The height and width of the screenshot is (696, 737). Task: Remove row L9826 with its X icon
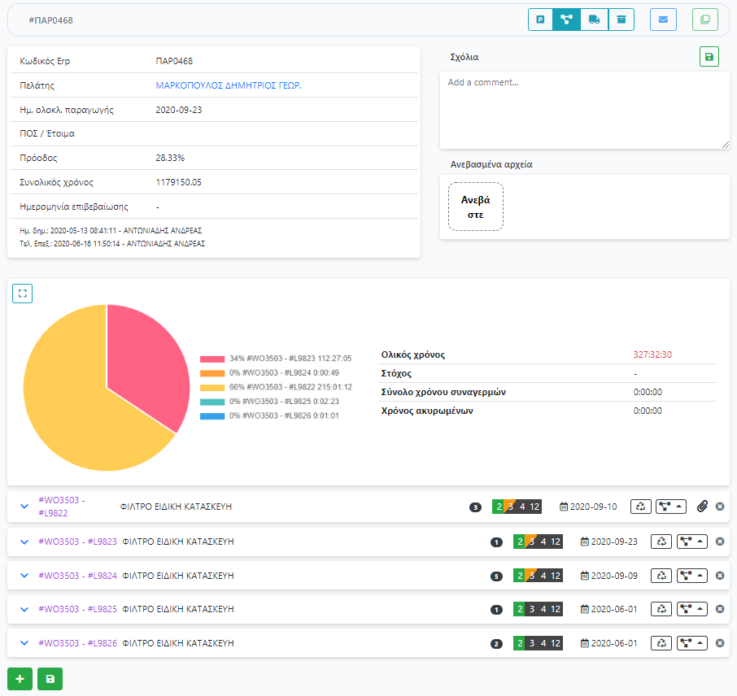[720, 643]
